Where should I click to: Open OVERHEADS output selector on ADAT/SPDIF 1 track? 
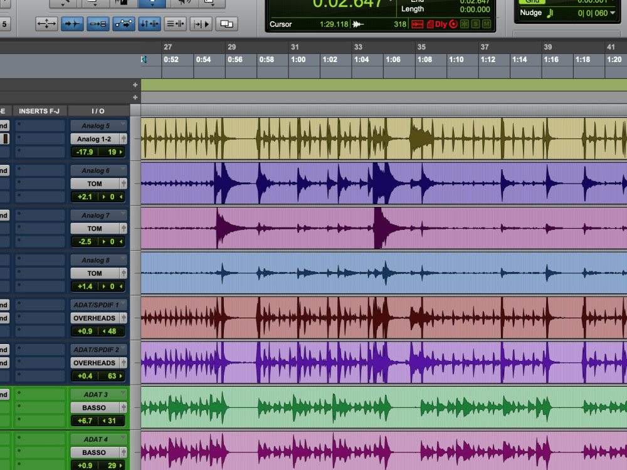click(95, 318)
